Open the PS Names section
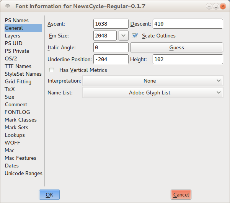 click(16, 20)
